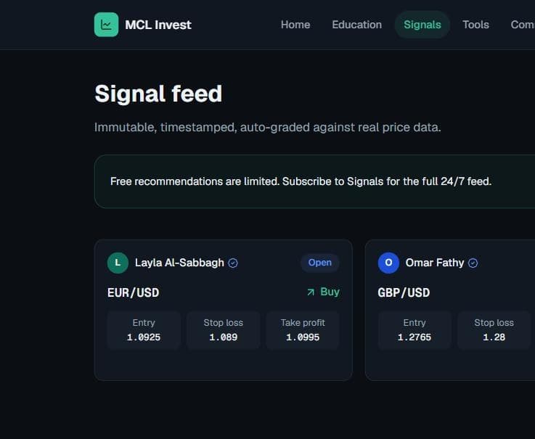Click the MCL Invest brand name
This screenshot has height=439, width=535.
tap(158, 25)
